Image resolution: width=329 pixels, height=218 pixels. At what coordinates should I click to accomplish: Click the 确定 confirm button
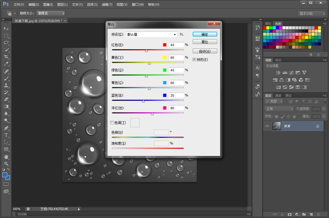pos(205,34)
